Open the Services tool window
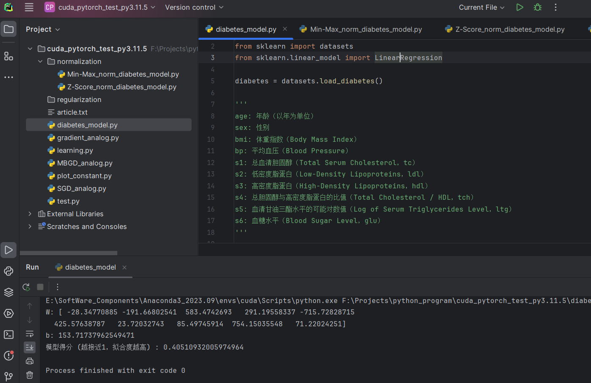Image resolution: width=591 pixels, height=383 pixels. pos(8,314)
